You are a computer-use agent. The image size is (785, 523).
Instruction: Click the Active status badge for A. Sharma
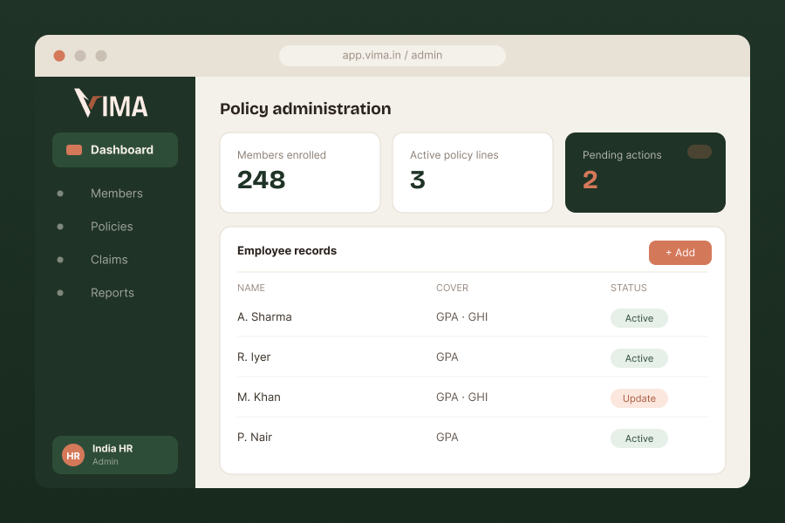click(638, 318)
